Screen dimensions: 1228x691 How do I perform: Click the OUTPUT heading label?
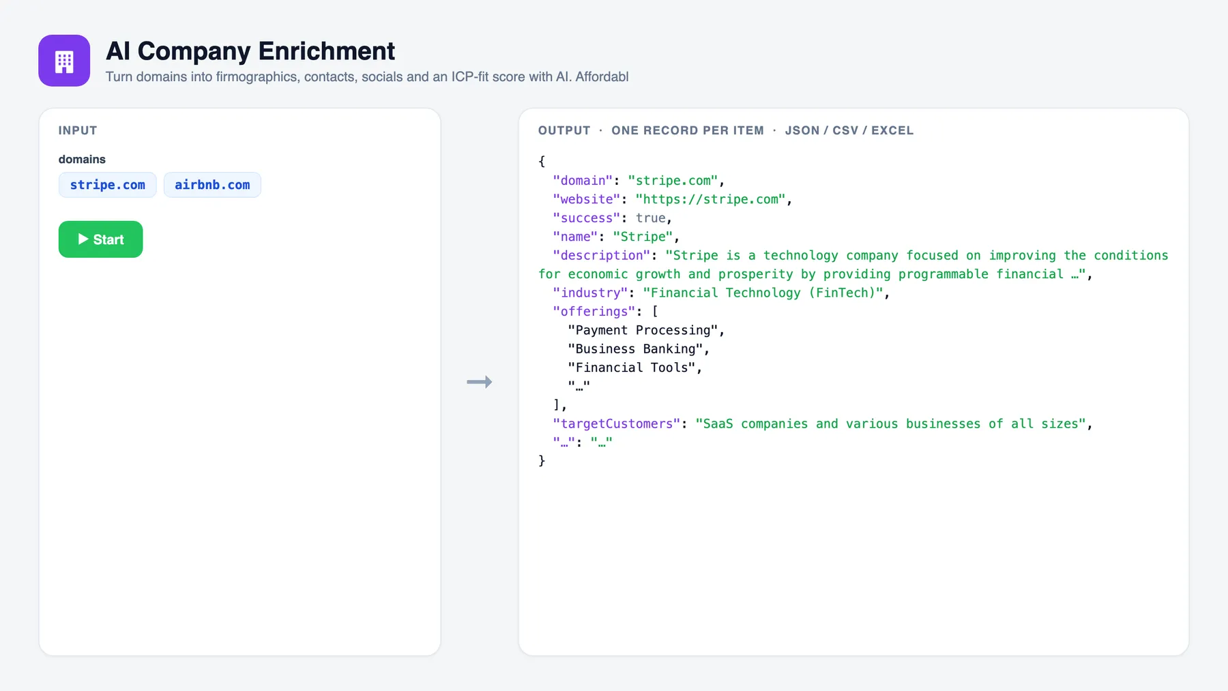(x=564, y=130)
